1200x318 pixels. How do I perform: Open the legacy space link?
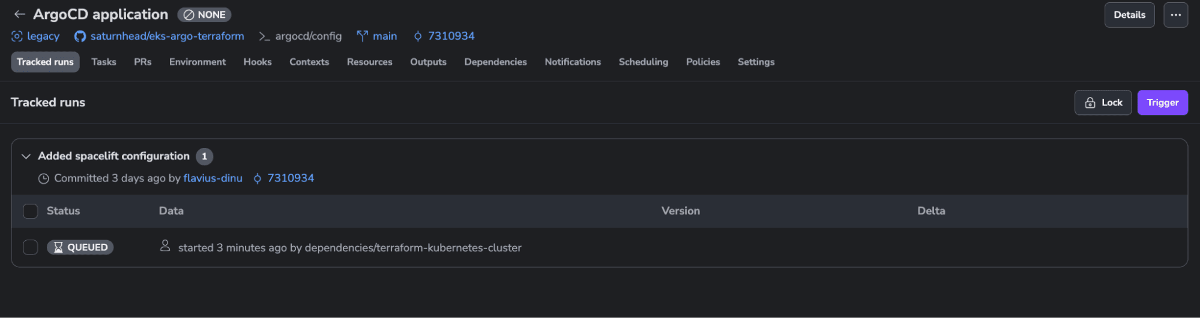tap(43, 36)
